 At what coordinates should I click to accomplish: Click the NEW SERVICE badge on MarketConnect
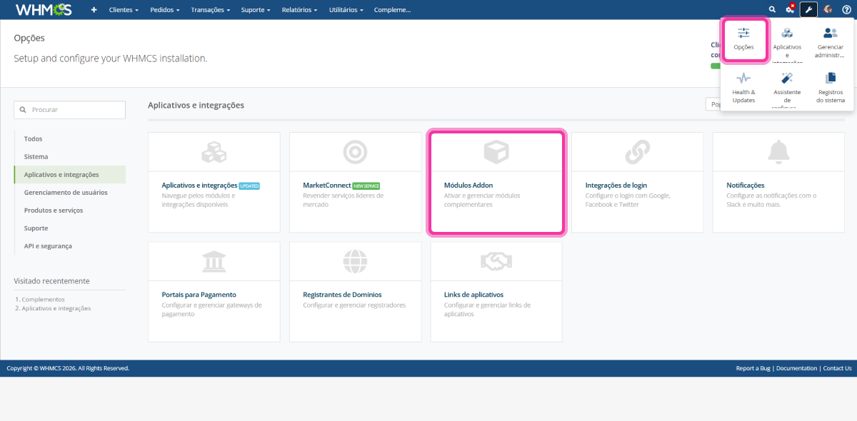coord(366,186)
